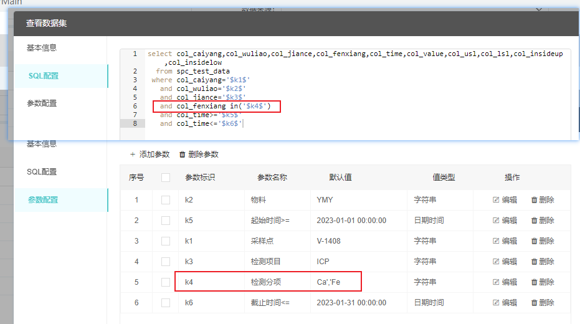Image resolution: width=580 pixels, height=324 pixels.
Task: Click 2023-01-31 00:00:00 default value
Action: (351, 303)
